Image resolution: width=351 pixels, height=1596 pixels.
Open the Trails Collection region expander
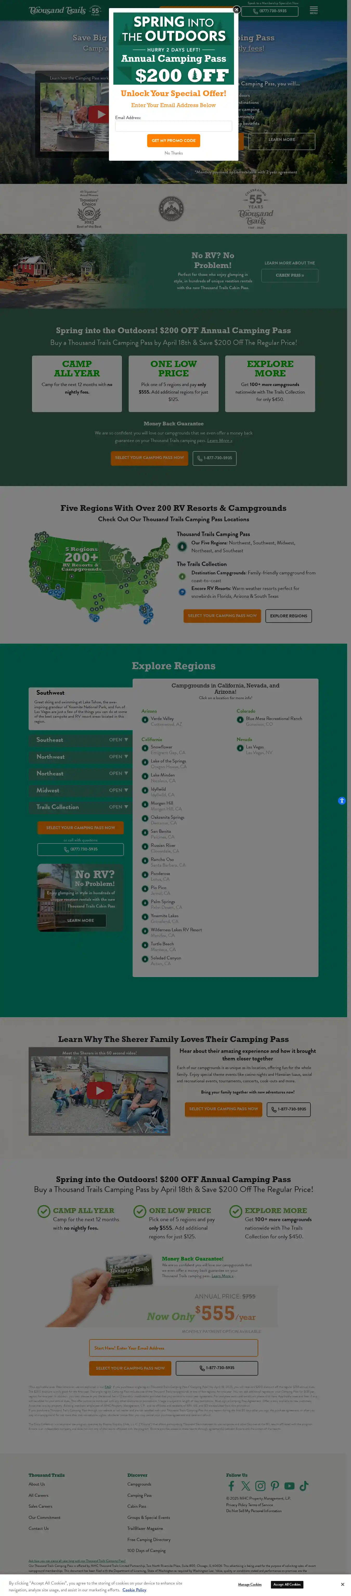pyautogui.click(x=80, y=807)
